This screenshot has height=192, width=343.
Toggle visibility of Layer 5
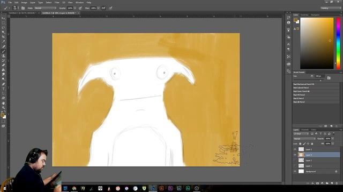point(295,149)
